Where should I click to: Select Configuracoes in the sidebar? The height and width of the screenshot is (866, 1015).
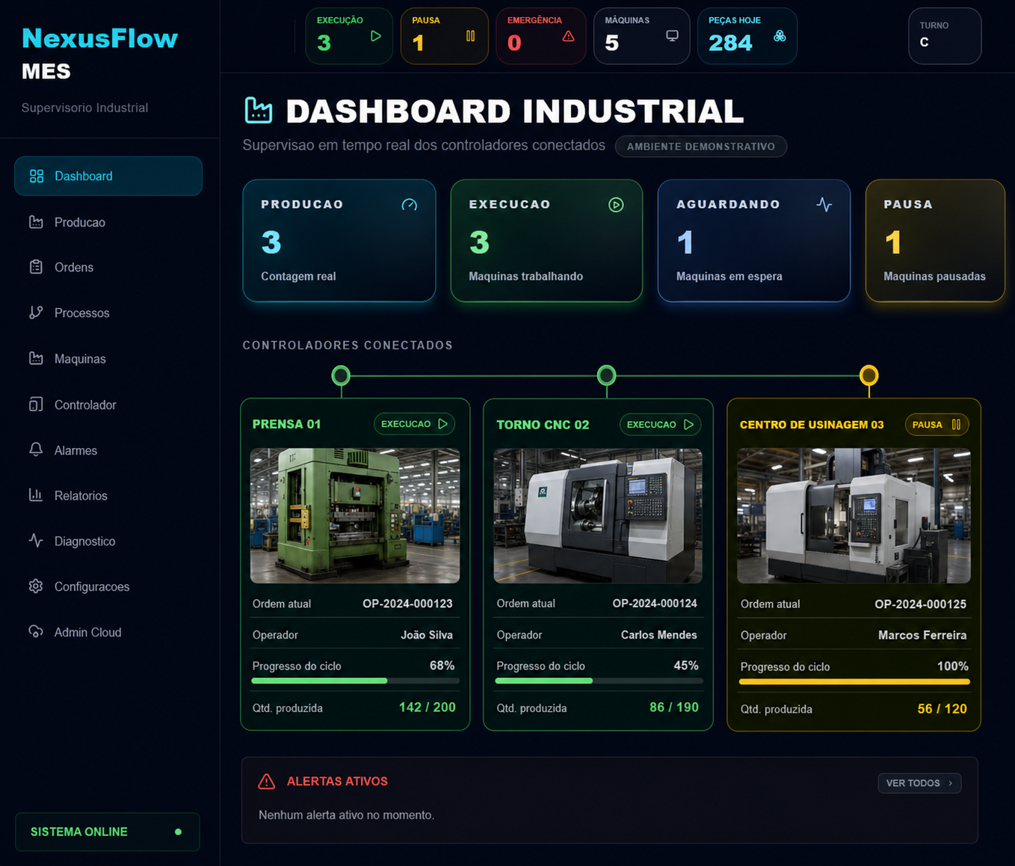coord(108,587)
